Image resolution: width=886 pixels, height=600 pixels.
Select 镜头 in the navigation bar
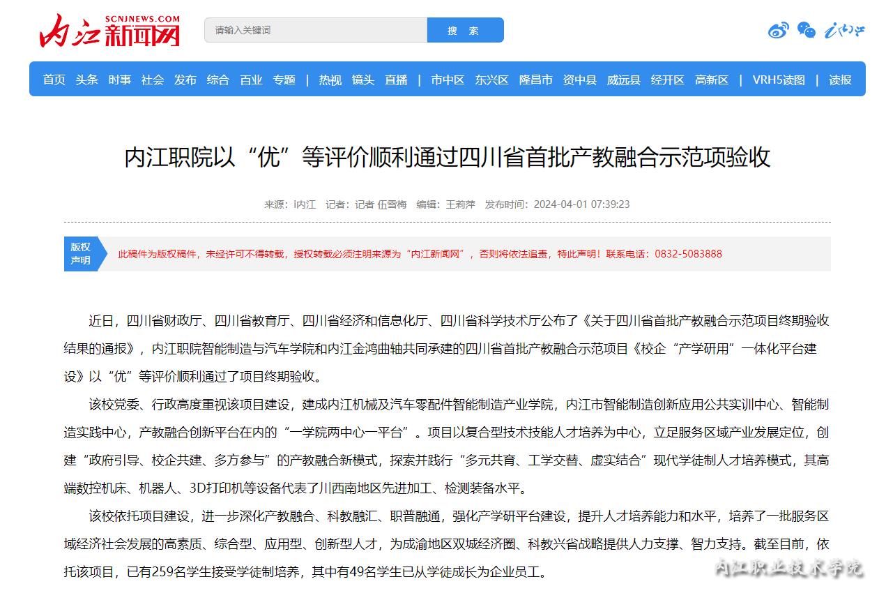pyautogui.click(x=363, y=80)
